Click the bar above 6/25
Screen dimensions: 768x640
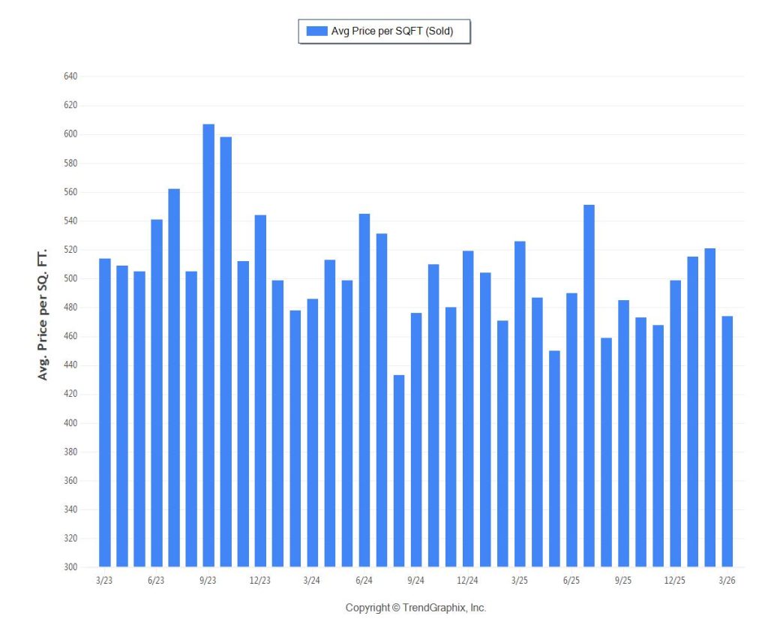tap(572, 430)
